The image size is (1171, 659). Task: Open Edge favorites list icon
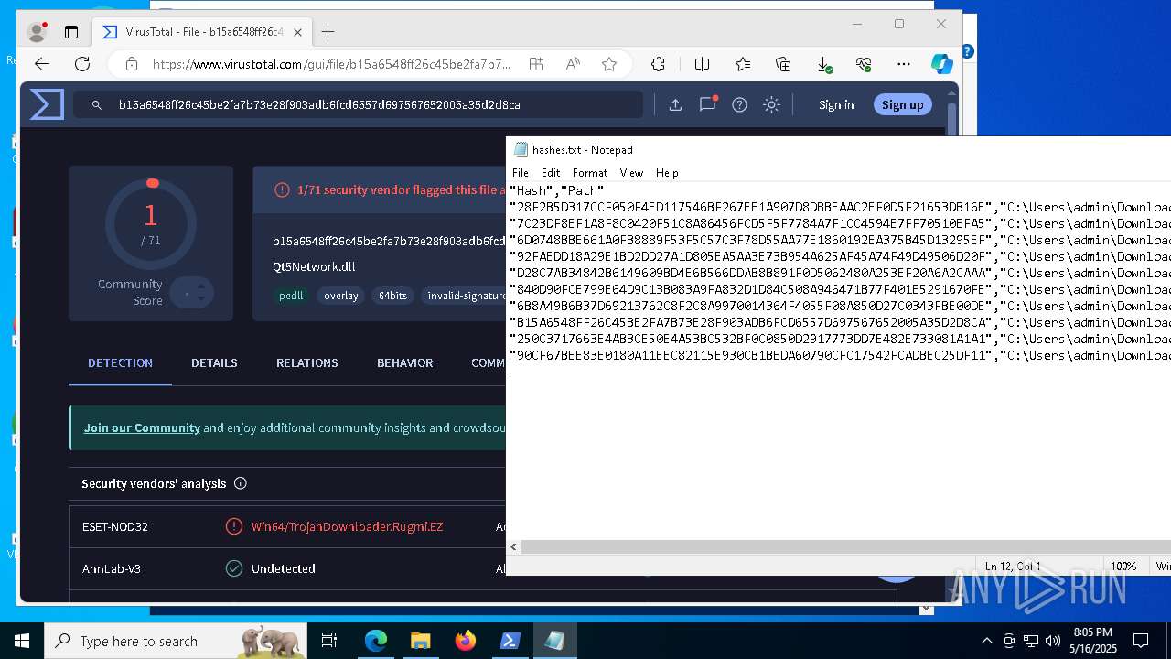click(x=743, y=64)
